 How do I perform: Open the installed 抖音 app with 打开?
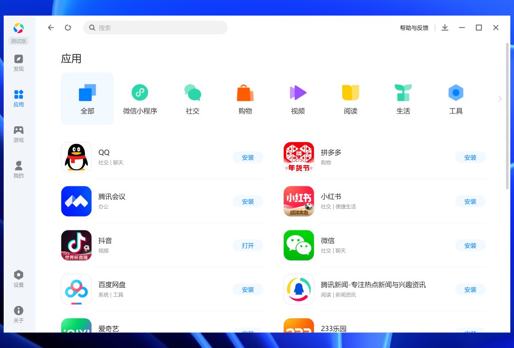(248, 245)
